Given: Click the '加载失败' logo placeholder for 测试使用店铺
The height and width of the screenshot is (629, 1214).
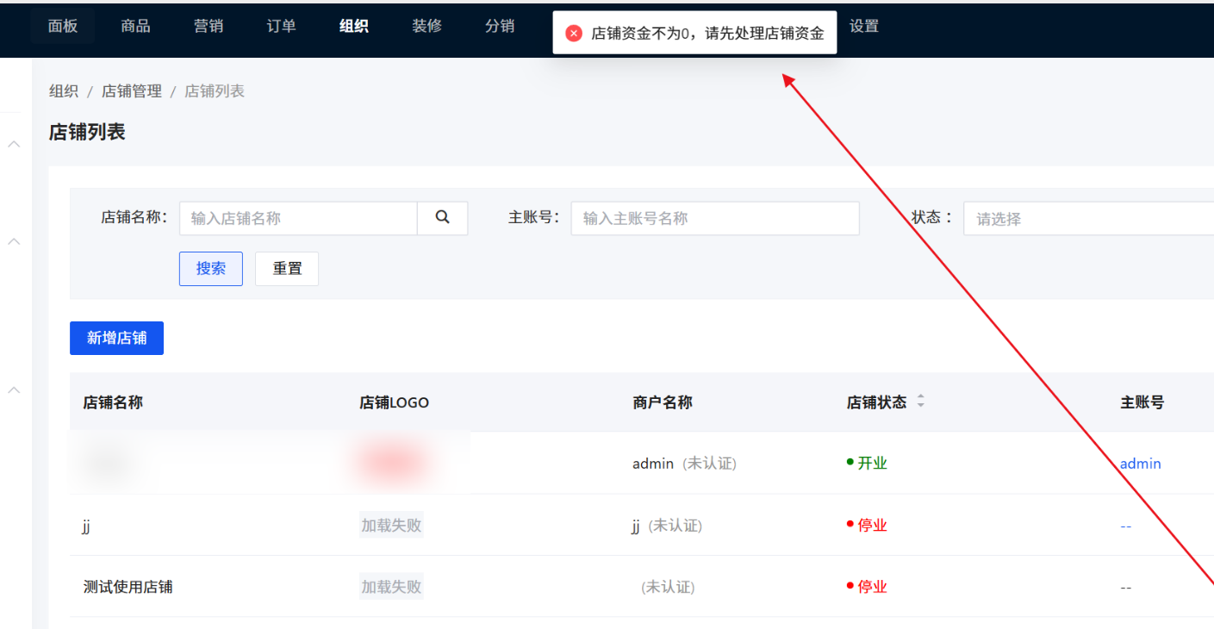Looking at the screenshot, I should tap(391, 586).
